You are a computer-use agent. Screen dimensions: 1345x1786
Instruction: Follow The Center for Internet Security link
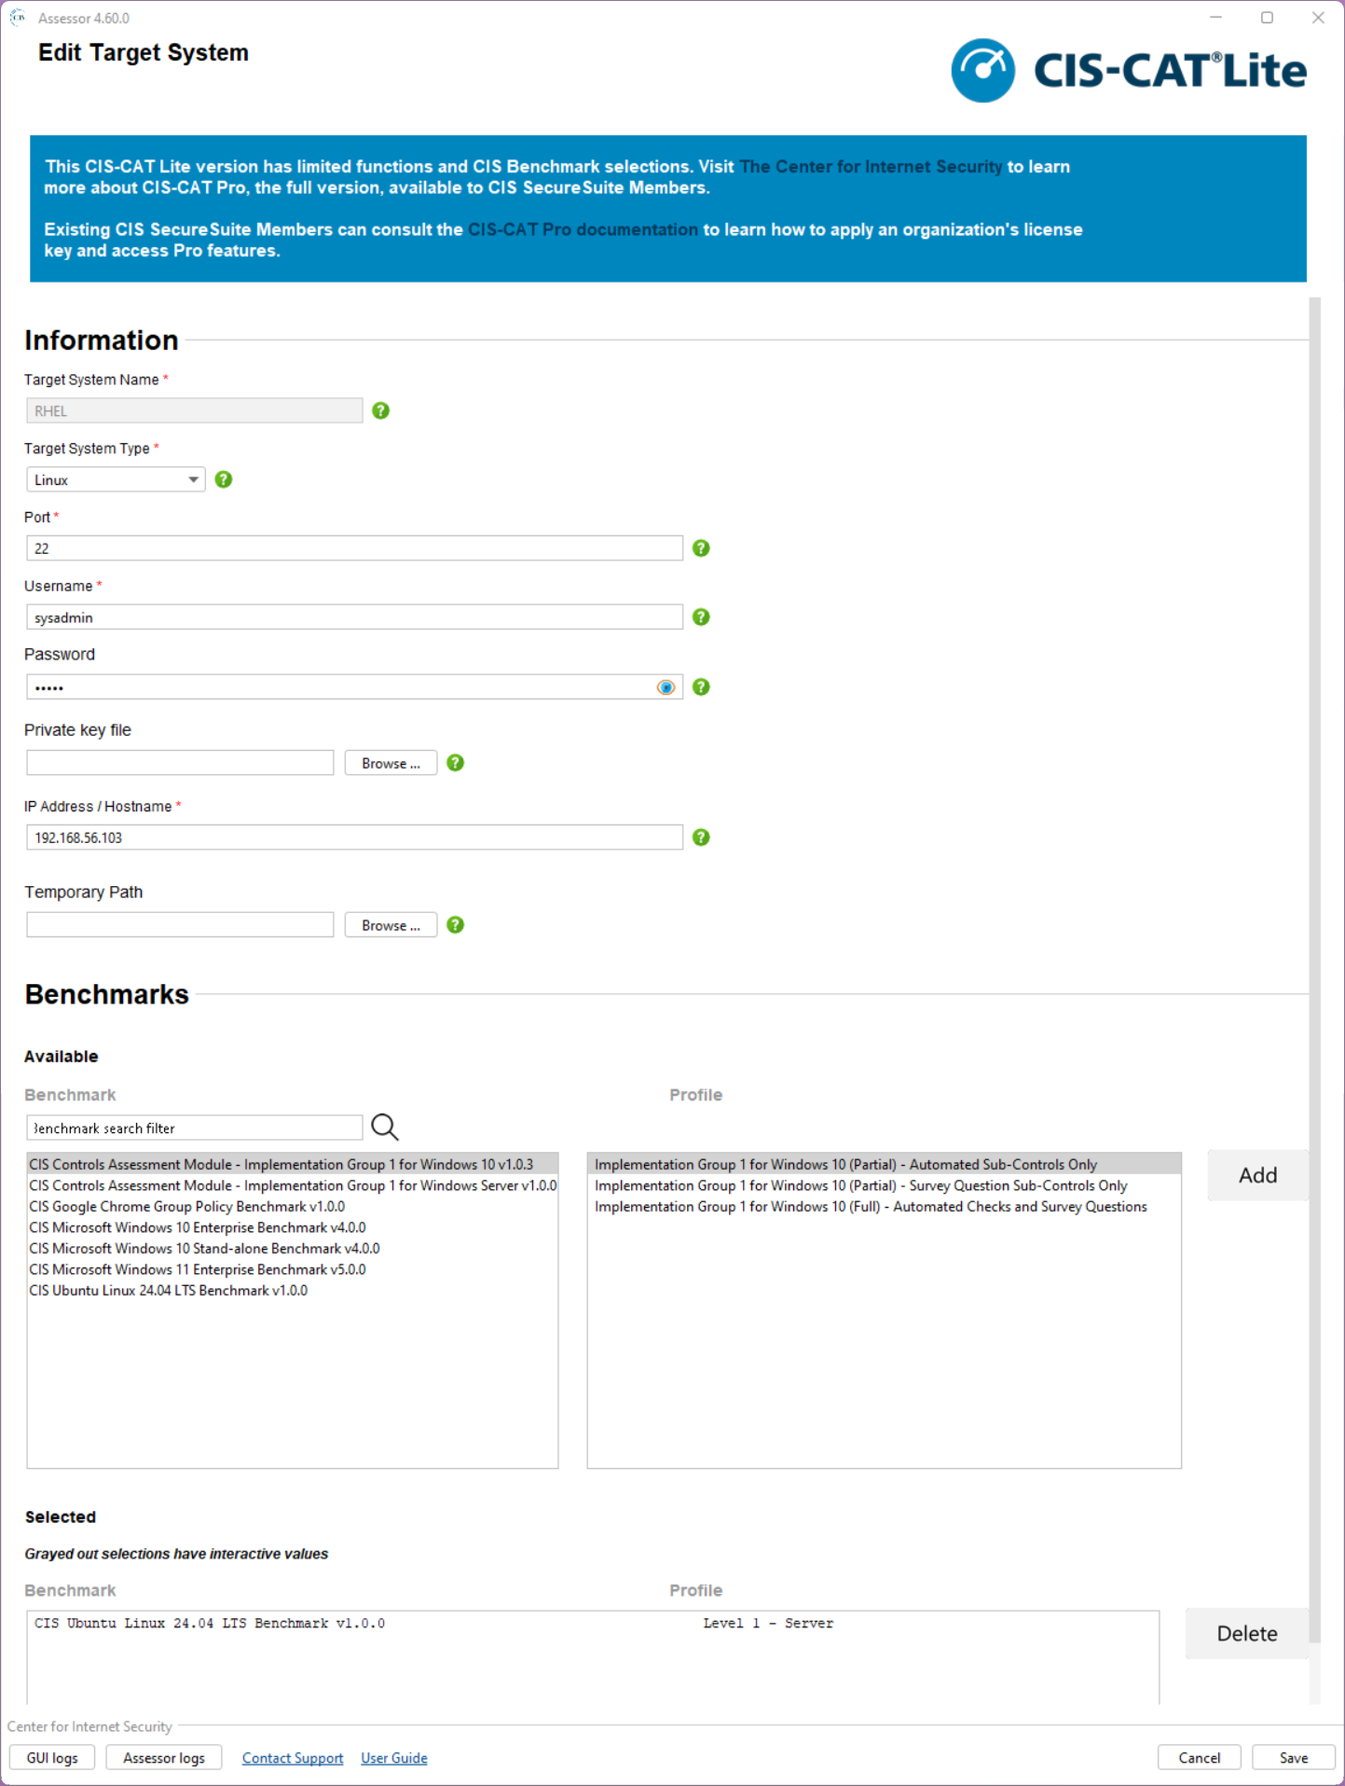(871, 166)
